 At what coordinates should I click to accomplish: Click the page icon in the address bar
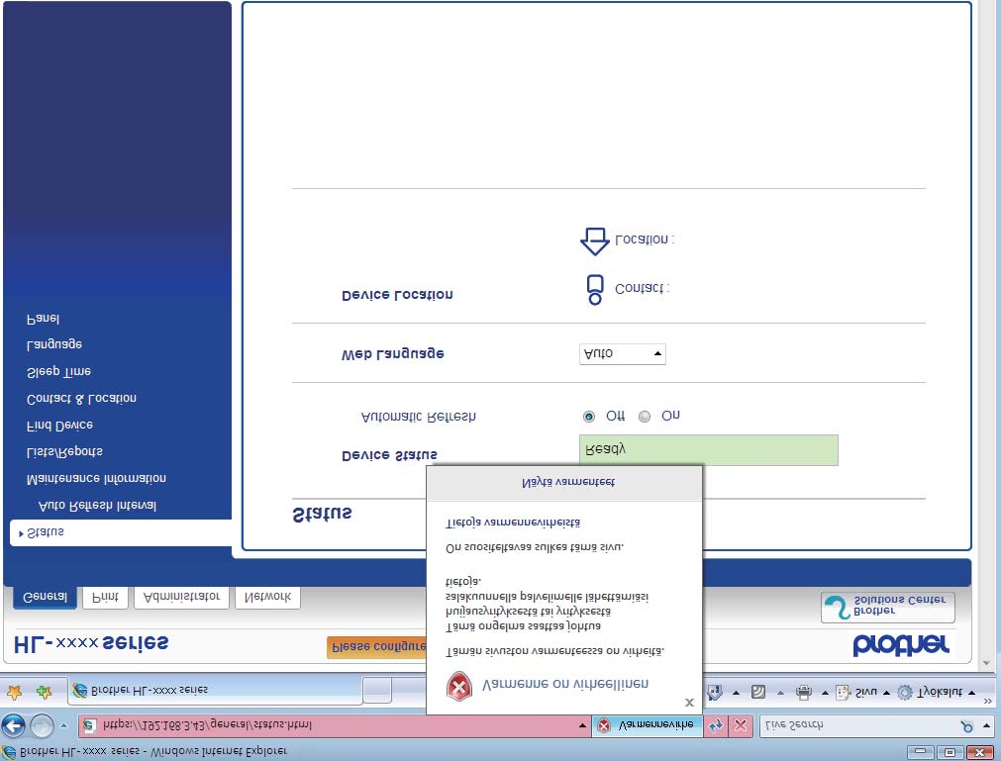point(90,726)
